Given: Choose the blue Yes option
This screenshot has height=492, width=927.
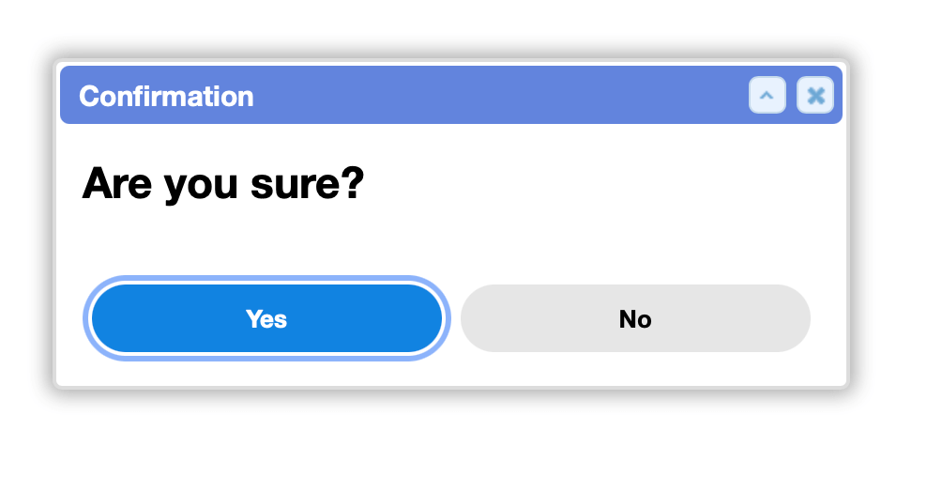Looking at the screenshot, I should click(266, 318).
